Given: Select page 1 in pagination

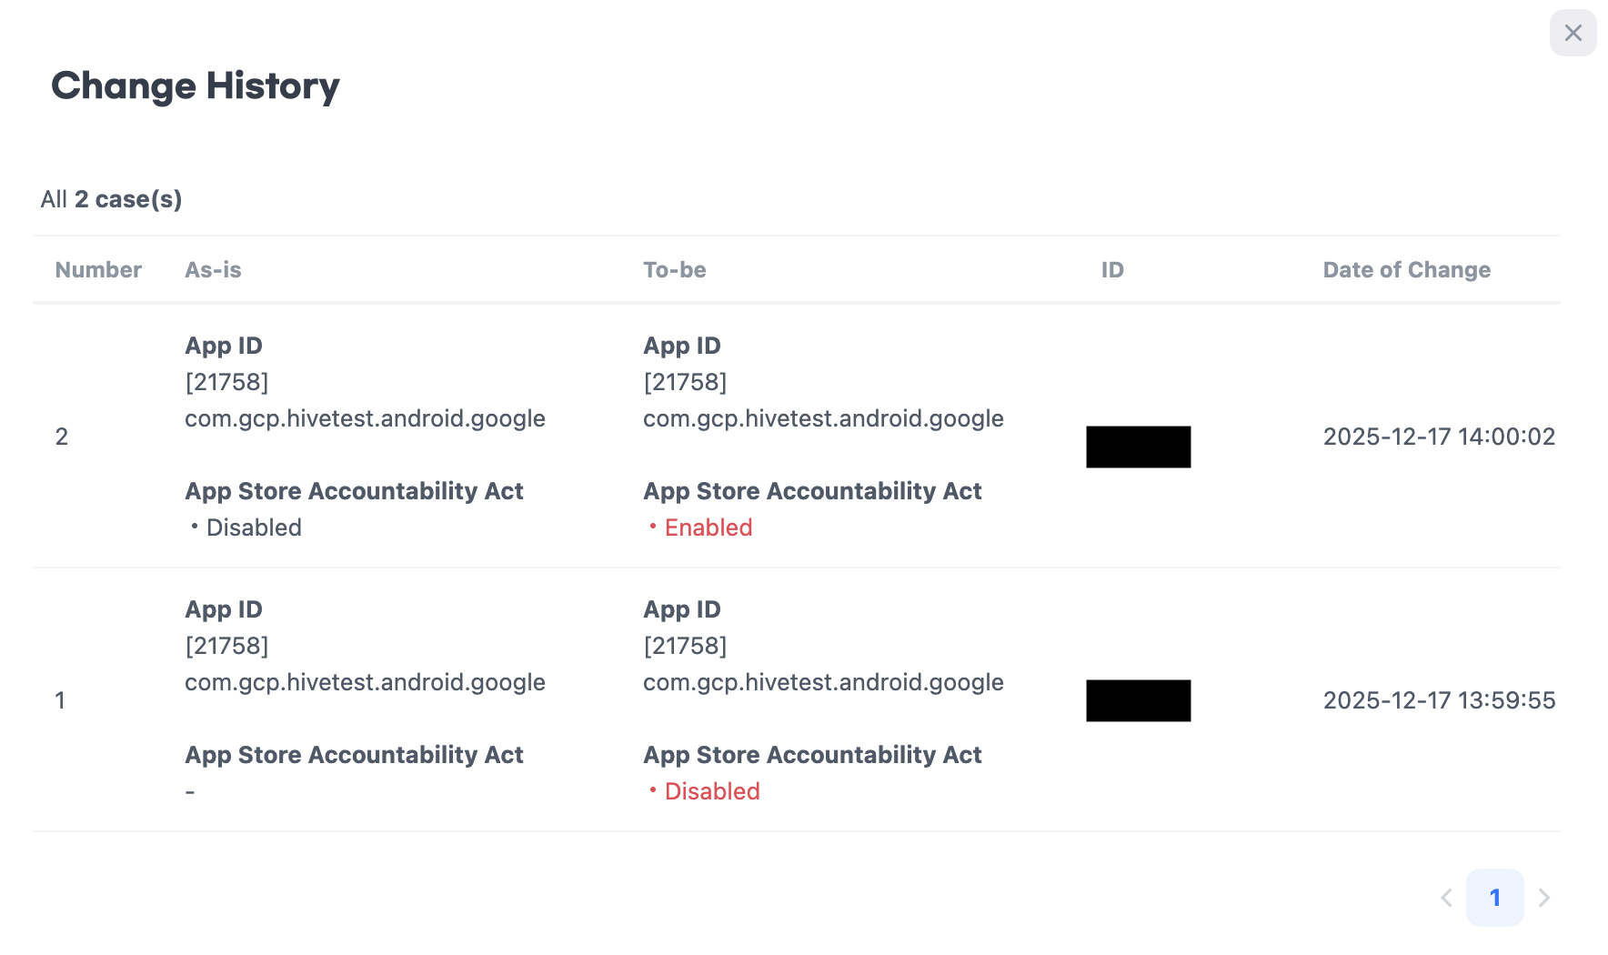Looking at the screenshot, I should tap(1494, 898).
